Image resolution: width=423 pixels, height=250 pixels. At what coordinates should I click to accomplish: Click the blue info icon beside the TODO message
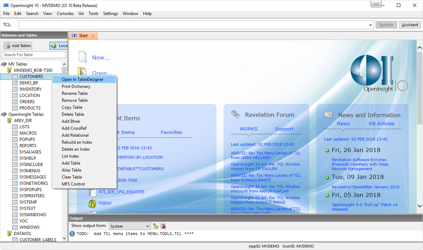point(72,234)
